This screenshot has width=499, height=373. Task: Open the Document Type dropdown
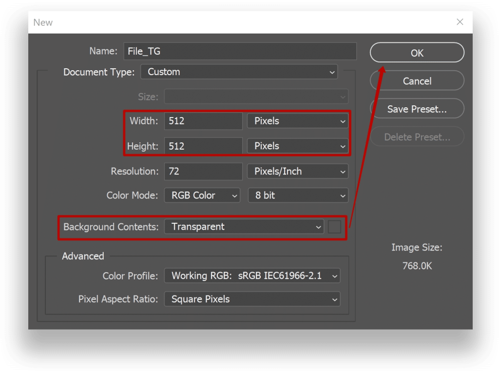click(x=239, y=72)
